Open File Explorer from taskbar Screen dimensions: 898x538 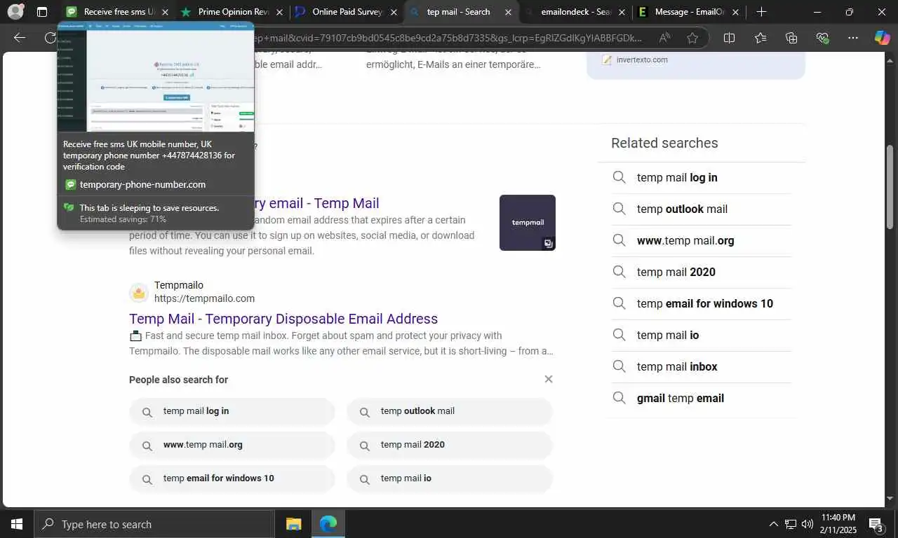(x=293, y=524)
